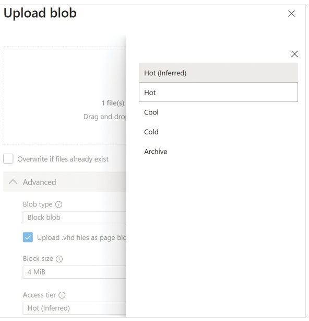This screenshot has width=309, height=321.
Task: Open the Block size dropdown showing 4 MiB
Action: coord(75,272)
